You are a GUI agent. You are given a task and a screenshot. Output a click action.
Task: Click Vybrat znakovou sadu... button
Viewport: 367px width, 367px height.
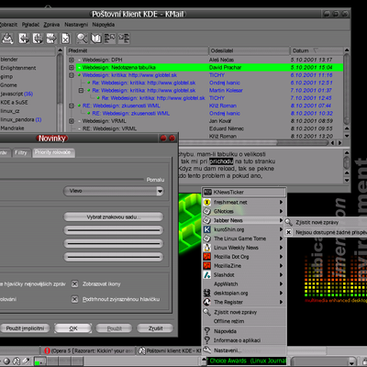click(x=114, y=217)
